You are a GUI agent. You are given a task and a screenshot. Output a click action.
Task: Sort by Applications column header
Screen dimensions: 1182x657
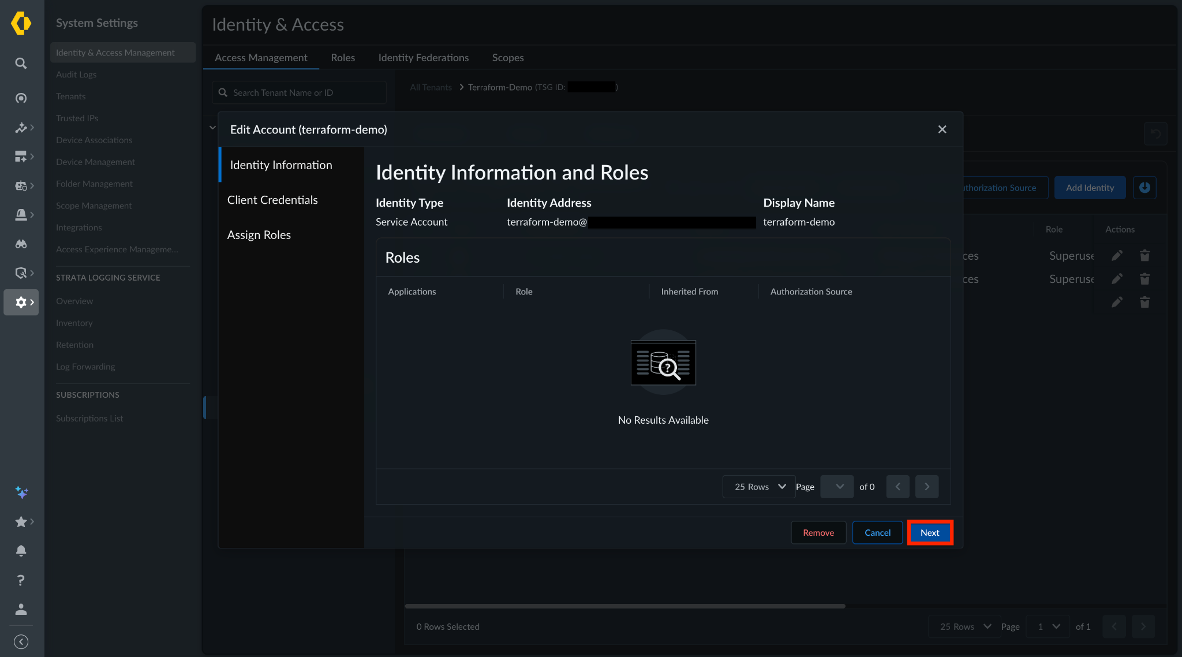pyautogui.click(x=412, y=292)
